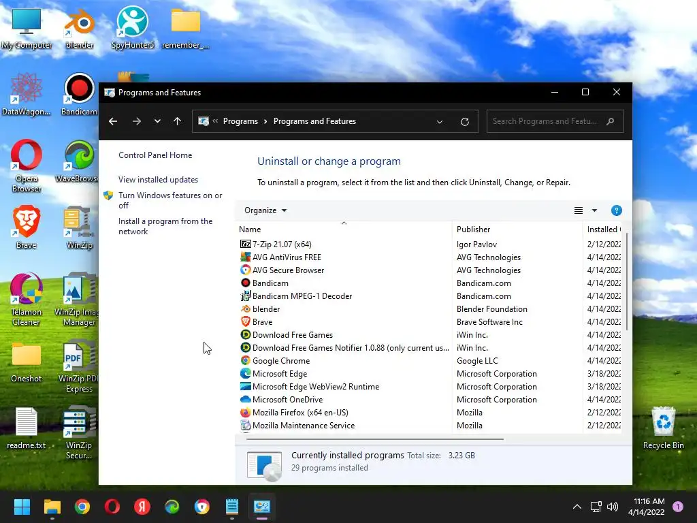Open the view options dropdown arrow

594,210
